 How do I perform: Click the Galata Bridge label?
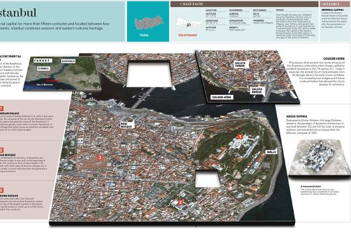pos(257,91)
